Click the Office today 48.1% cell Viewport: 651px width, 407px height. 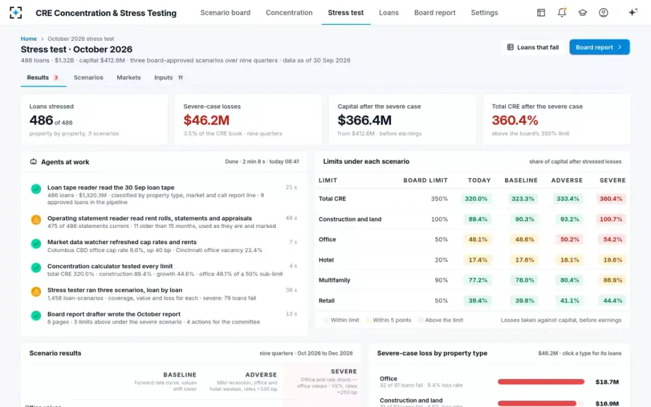click(477, 239)
